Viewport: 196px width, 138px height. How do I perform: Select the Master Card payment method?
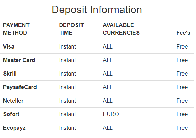[19, 60]
